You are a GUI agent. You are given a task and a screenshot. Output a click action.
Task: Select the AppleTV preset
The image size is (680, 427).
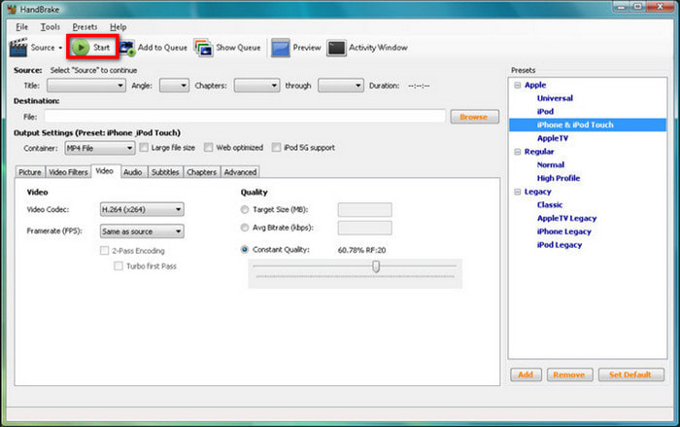tap(553, 138)
